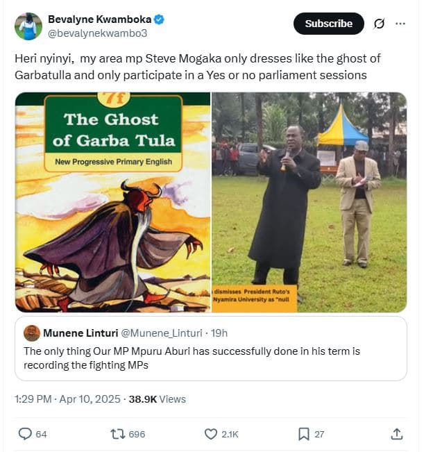The height and width of the screenshot is (452, 424).
Task: Open Bevalyne Kwamboka's profile avatar
Action: tap(28, 26)
